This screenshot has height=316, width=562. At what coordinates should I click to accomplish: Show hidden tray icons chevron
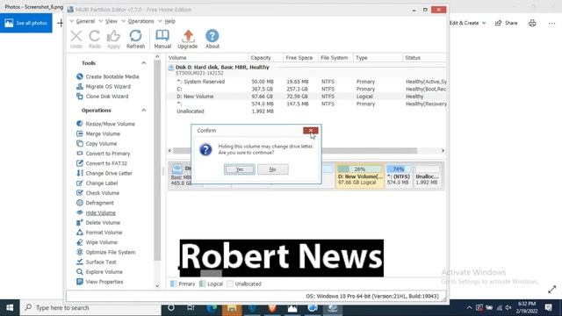click(x=469, y=308)
